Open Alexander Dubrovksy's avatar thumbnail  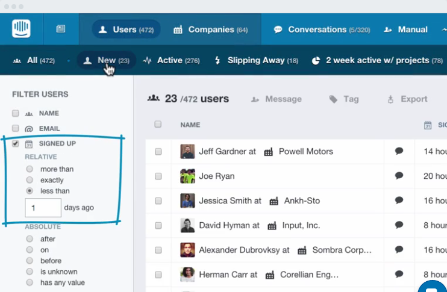(187, 250)
